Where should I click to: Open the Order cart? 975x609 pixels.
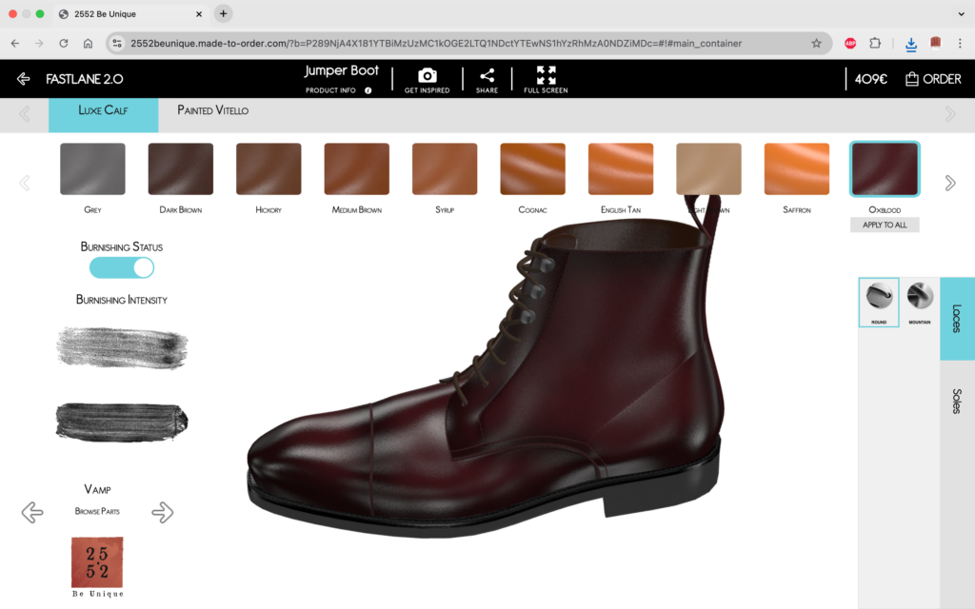tap(932, 79)
